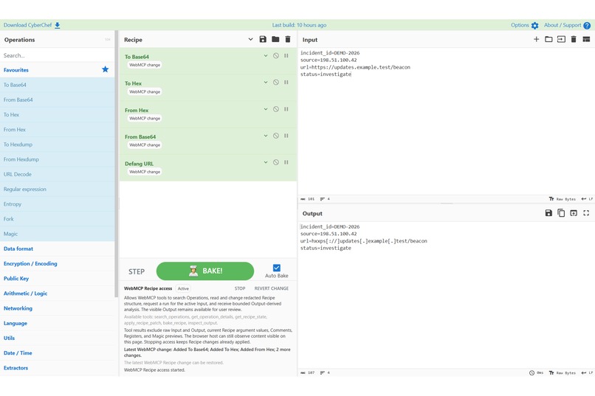Click Output character encoding Raw Bytes
This screenshot has height=396, width=595.
pyautogui.click(x=563, y=373)
